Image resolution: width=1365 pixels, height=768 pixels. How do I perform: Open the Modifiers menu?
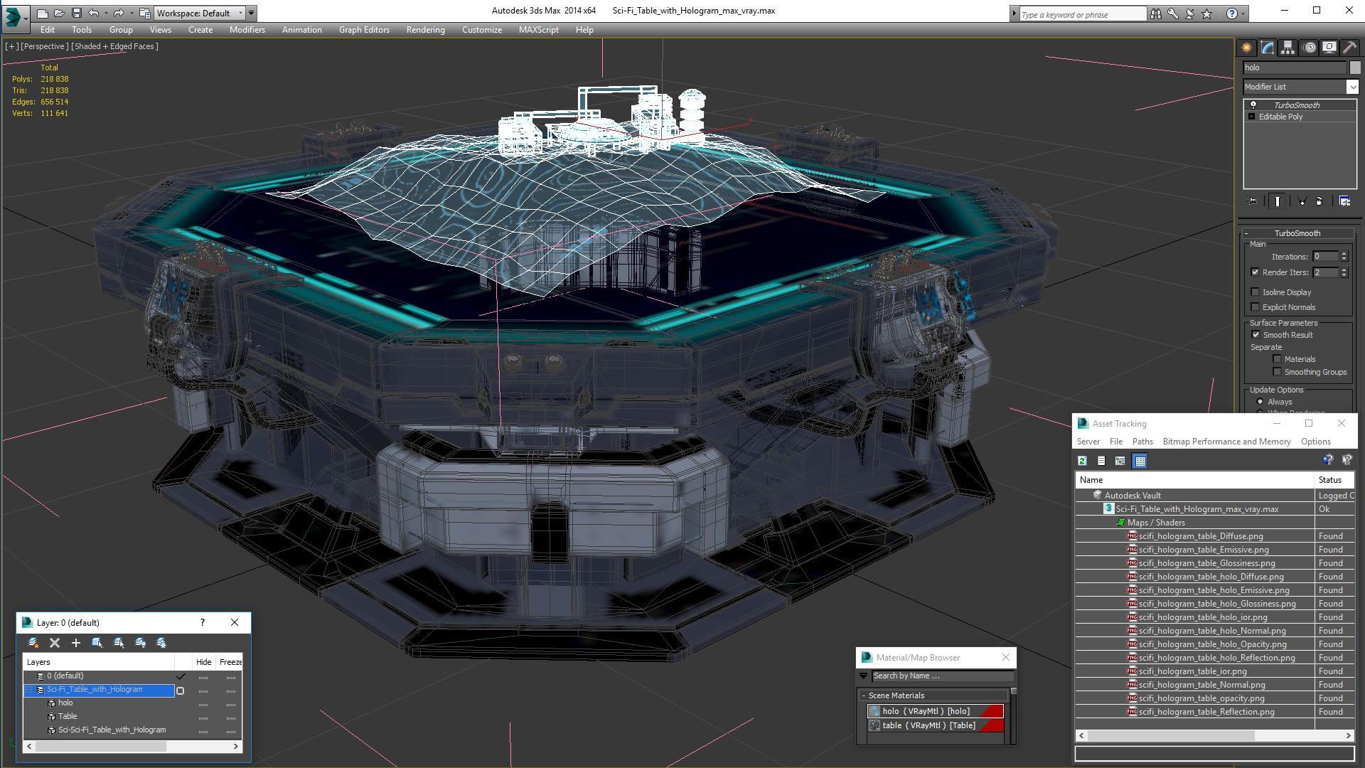coord(247,30)
